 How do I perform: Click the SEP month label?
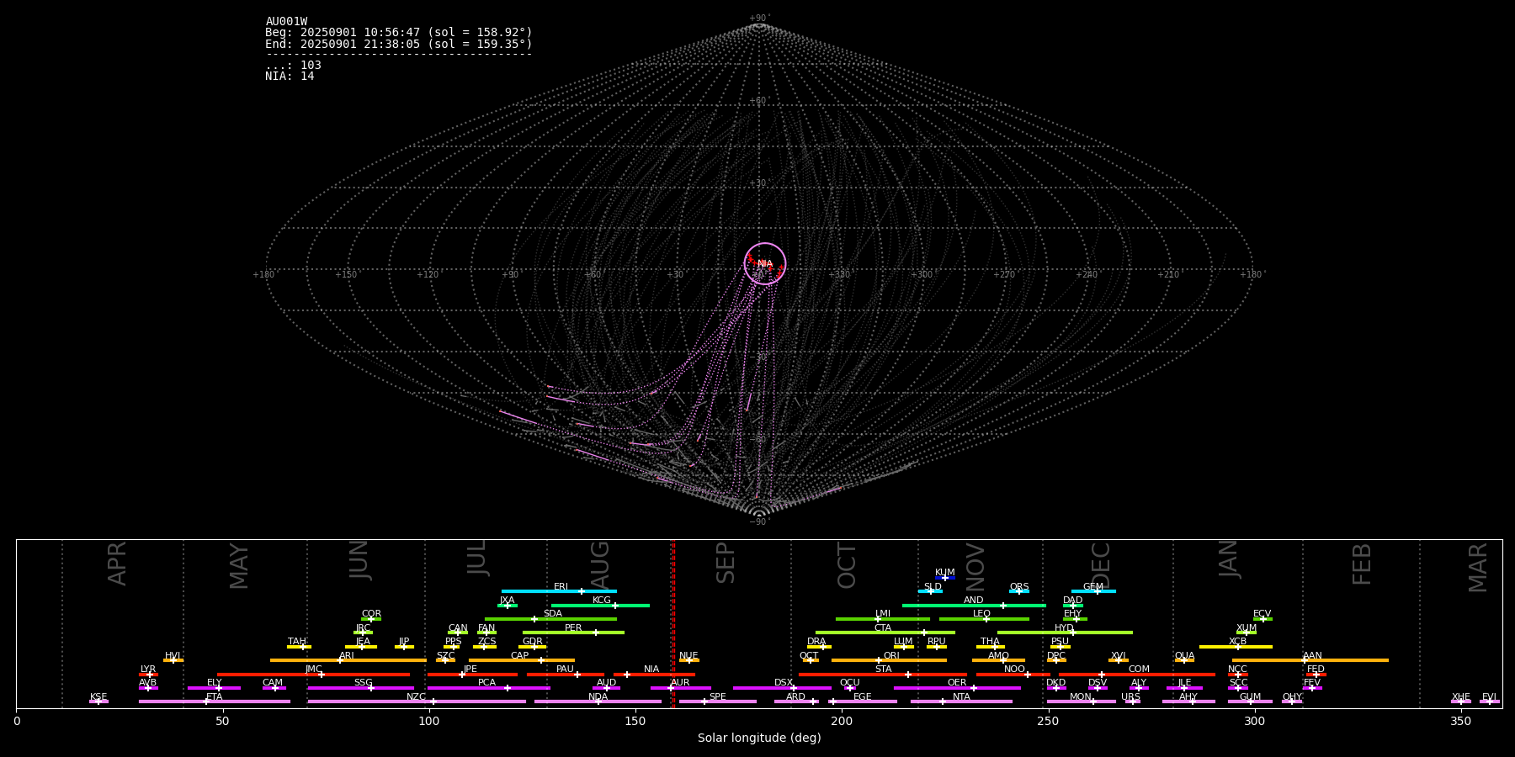coord(726,563)
